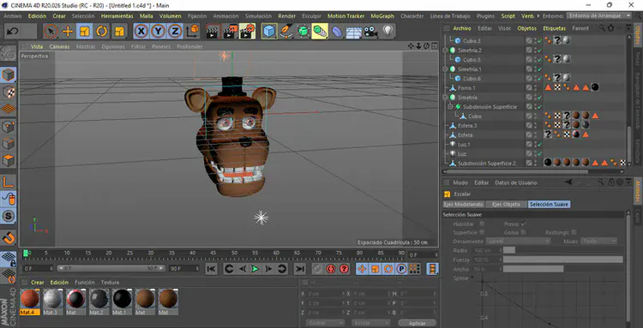This screenshot has height=328, width=643.
Task: Open the Decaimiento dropdown
Action: [518, 242]
